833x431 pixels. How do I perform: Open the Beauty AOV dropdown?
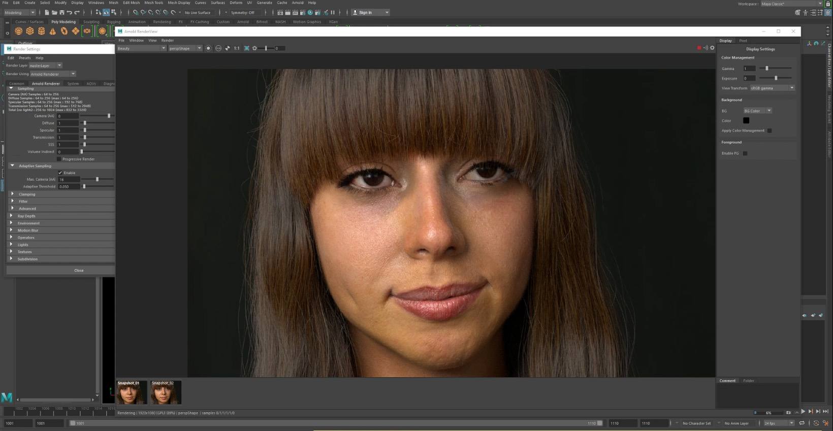pos(142,48)
